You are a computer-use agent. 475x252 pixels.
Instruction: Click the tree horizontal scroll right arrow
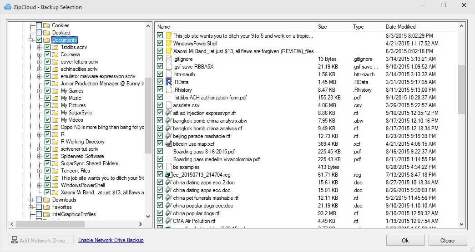[x=141, y=224]
